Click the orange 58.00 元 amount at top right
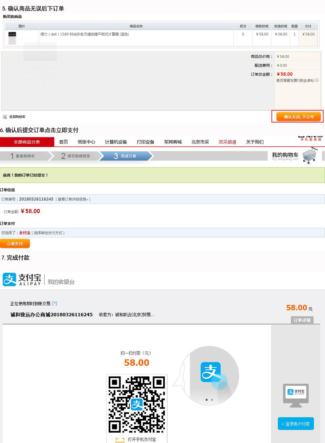The height and width of the screenshot is (443, 325). click(x=299, y=308)
